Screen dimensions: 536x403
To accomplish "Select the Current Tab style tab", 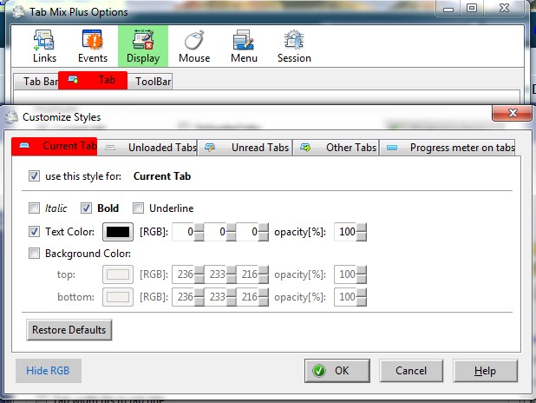I will (55, 146).
